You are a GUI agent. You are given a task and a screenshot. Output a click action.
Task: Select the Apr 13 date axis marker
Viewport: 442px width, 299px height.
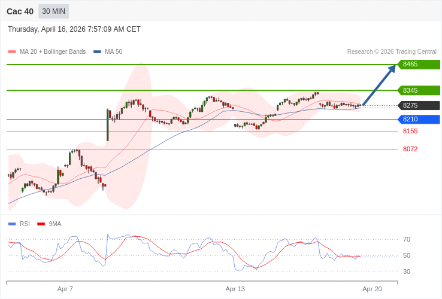[235, 289]
